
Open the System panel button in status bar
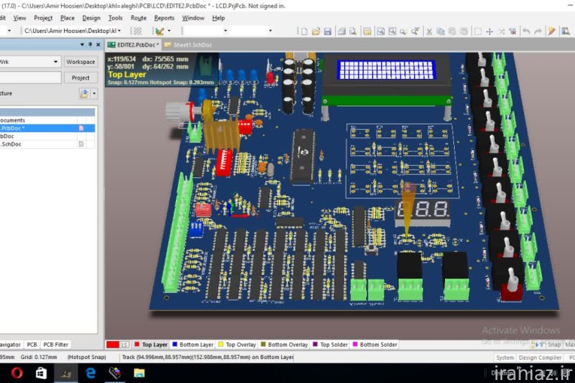point(504,357)
